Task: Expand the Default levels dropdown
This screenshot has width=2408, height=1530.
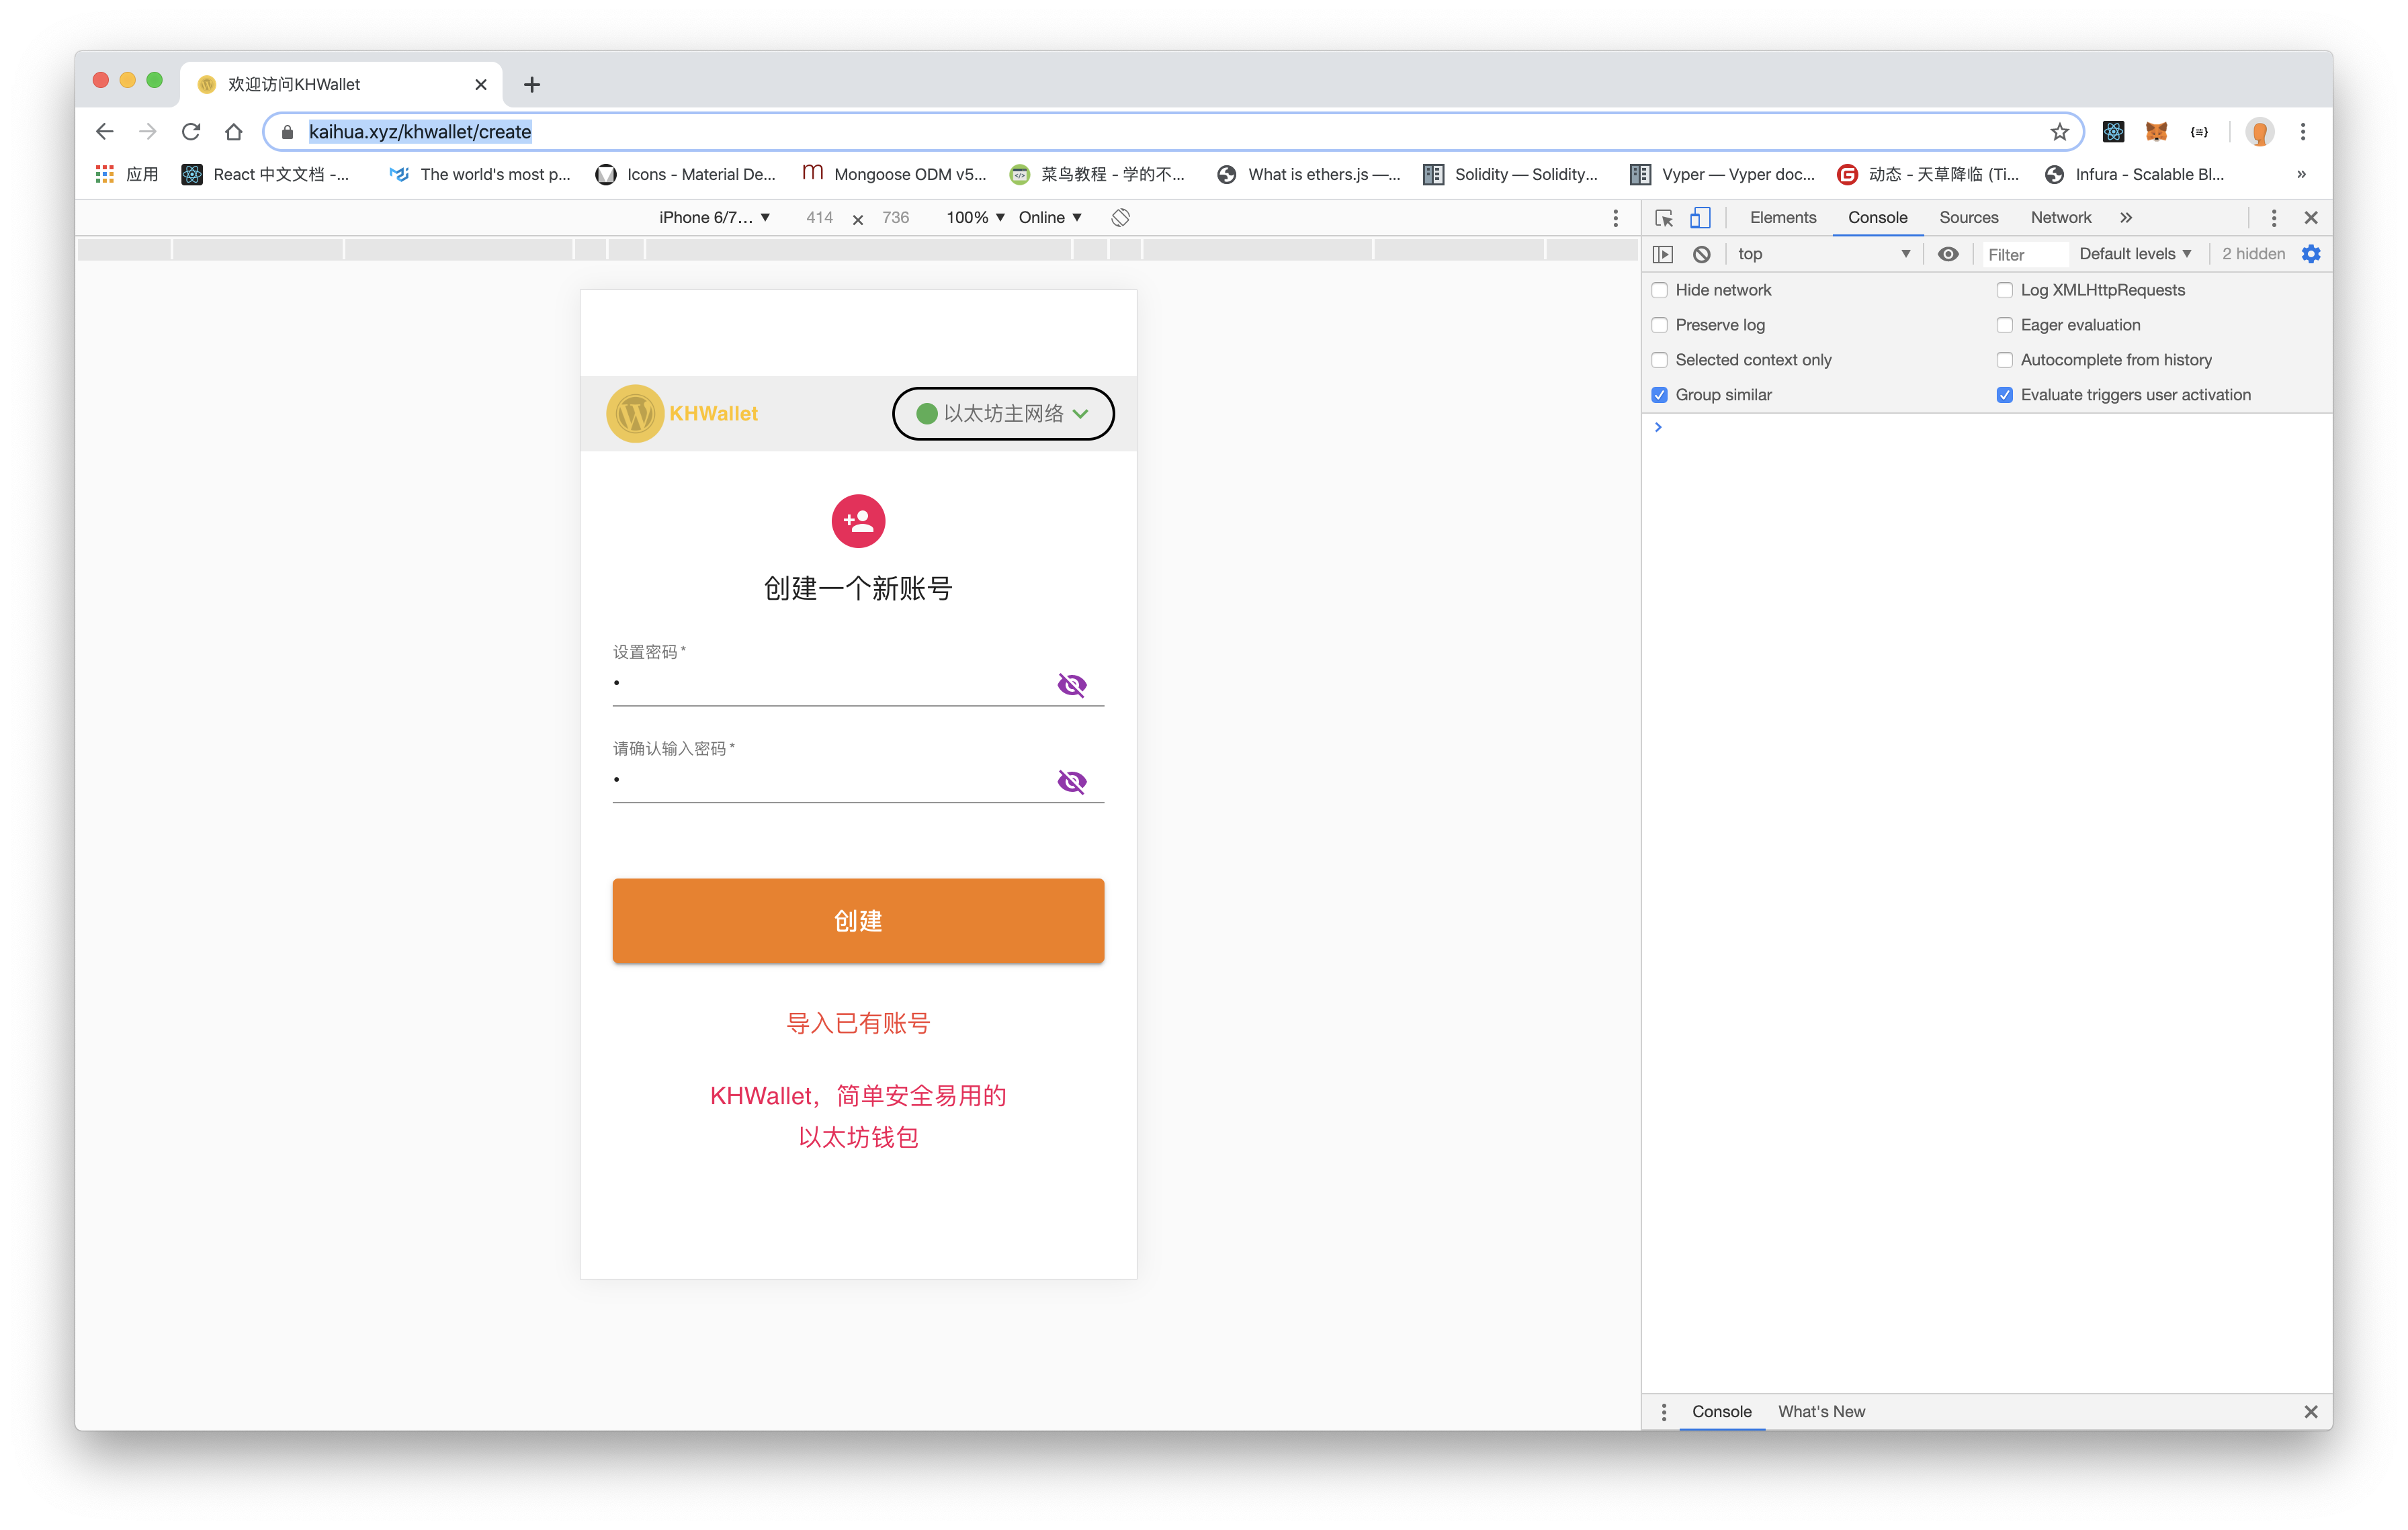Action: pyautogui.click(x=2134, y=254)
